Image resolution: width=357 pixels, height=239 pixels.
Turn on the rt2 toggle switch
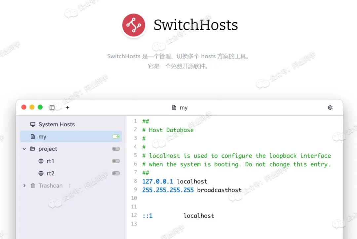pos(116,174)
